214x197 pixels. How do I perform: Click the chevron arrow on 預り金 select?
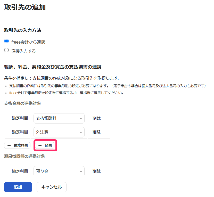tap(81, 171)
